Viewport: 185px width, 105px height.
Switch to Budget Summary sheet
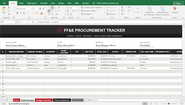pos(44,100)
